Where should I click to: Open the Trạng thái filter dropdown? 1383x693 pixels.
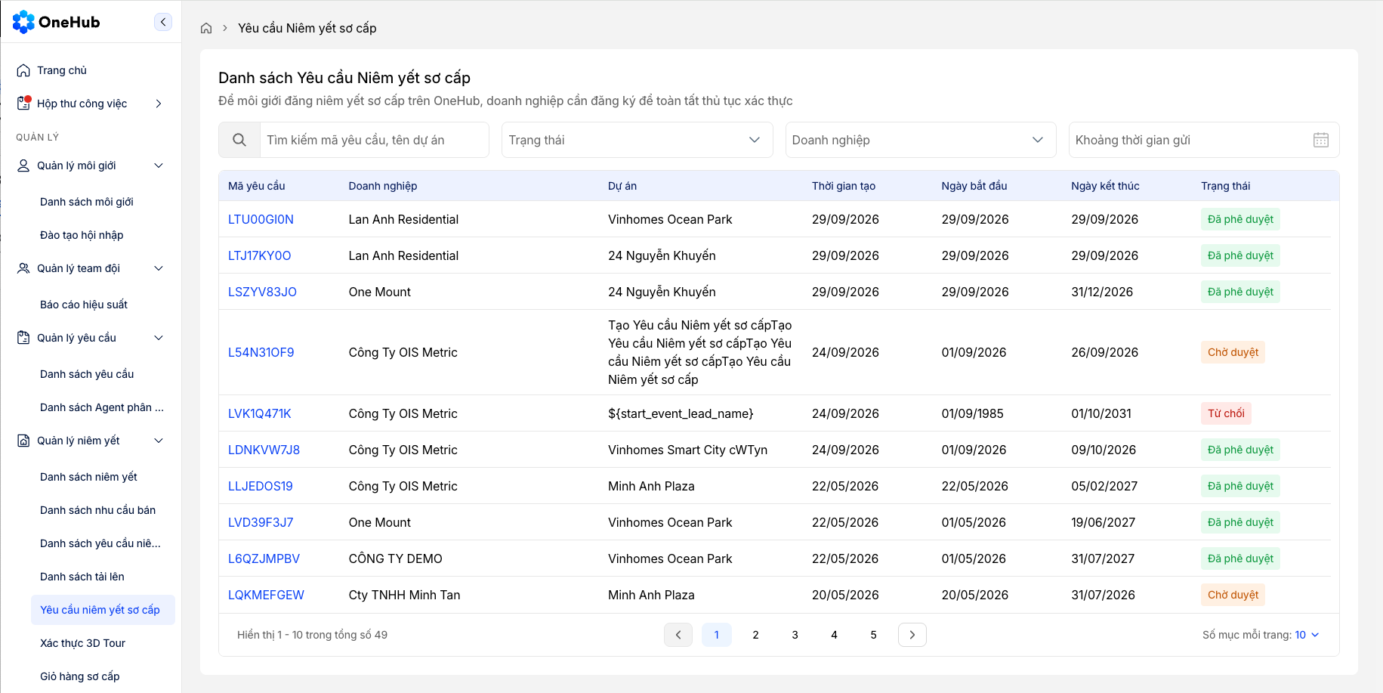(x=637, y=140)
